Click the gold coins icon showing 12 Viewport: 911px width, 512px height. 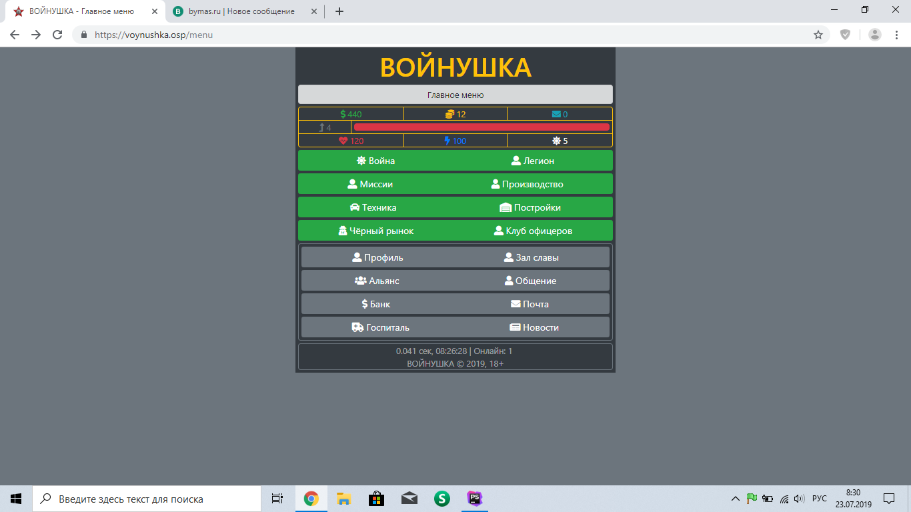pos(449,114)
